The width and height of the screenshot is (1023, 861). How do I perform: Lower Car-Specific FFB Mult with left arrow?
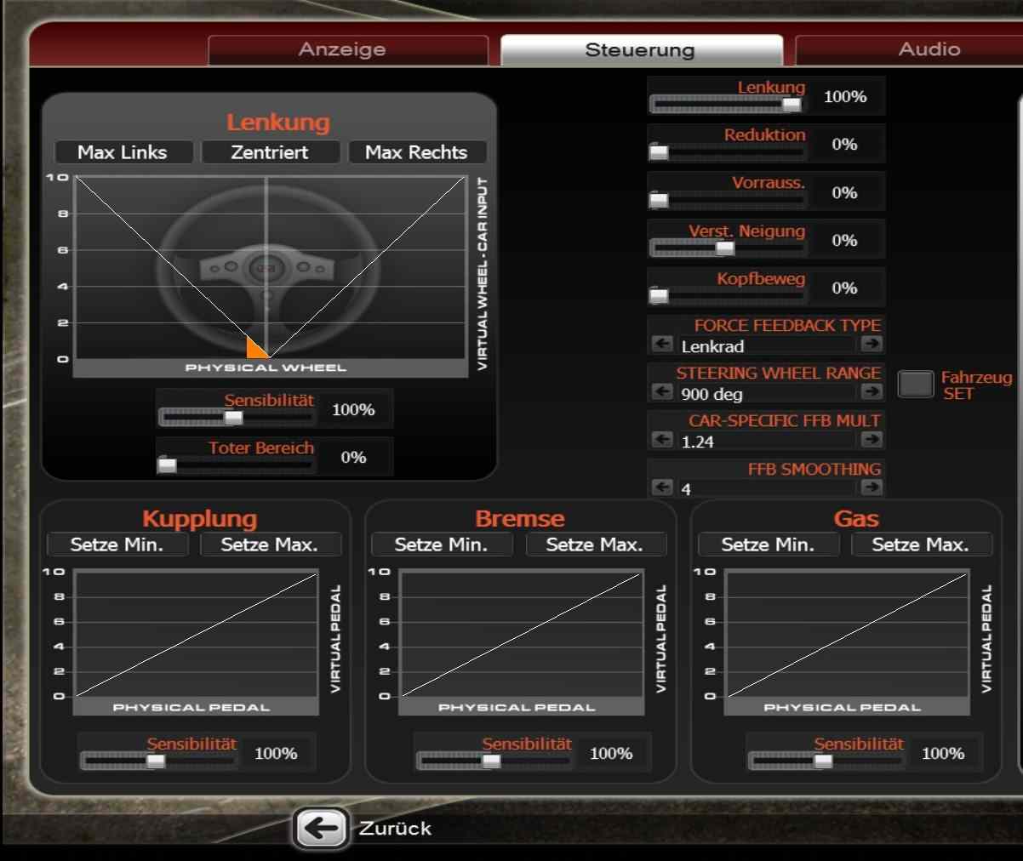662,439
